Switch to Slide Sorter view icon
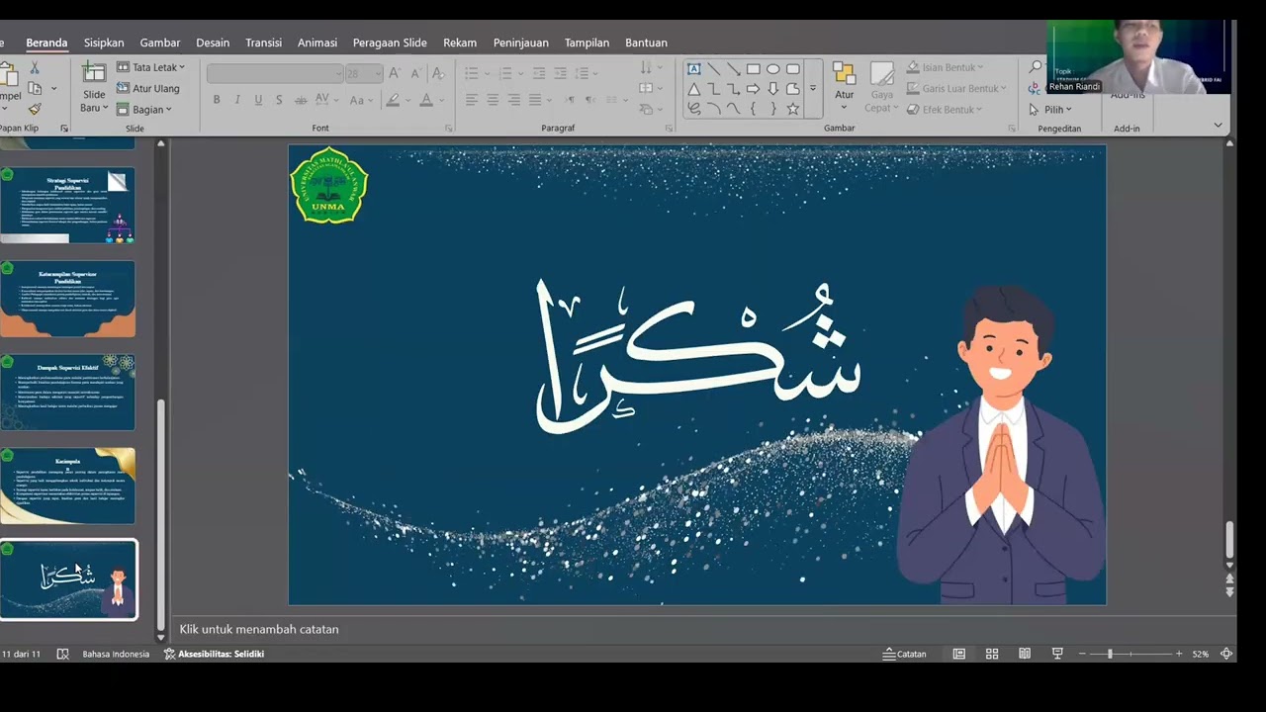This screenshot has width=1266, height=712. [x=992, y=654]
